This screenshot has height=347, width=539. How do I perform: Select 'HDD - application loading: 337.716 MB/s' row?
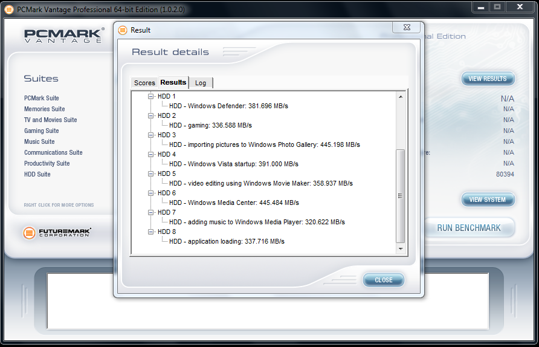pos(227,241)
